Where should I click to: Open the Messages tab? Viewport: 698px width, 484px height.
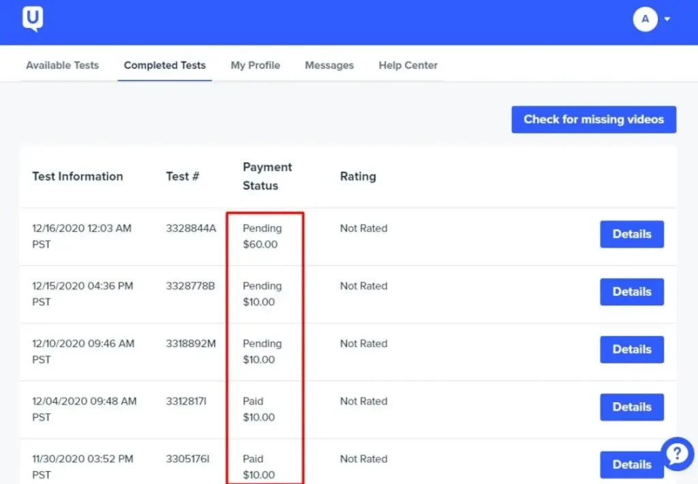point(329,65)
